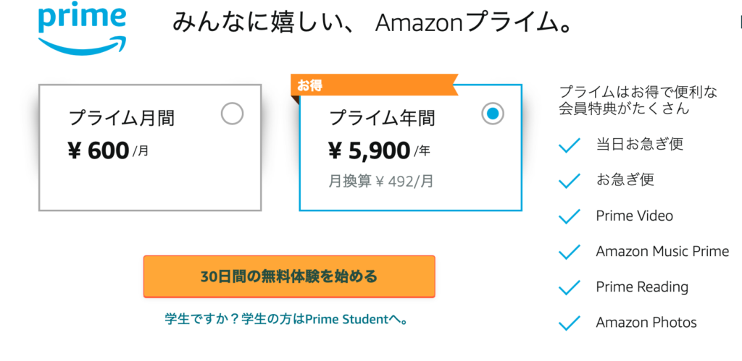Click the Prime Video benefit text

(x=634, y=216)
